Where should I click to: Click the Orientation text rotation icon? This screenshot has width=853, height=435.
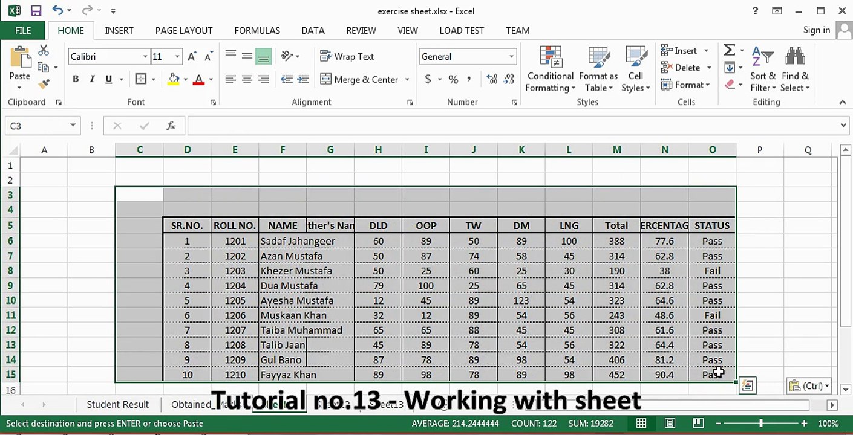coord(287,56)
